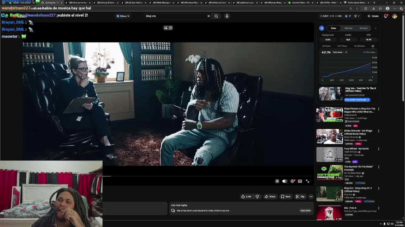This screenshot has height=227, width=405.
Task: Open more actions menu under video
Action: [x=311, y=197]
